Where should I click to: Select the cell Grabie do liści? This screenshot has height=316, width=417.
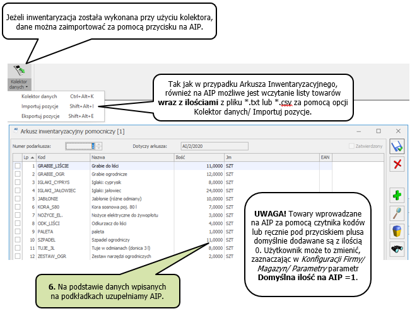132,166
